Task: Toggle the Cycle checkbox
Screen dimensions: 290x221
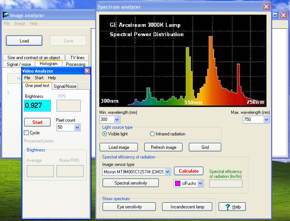Action: [26, 133]
